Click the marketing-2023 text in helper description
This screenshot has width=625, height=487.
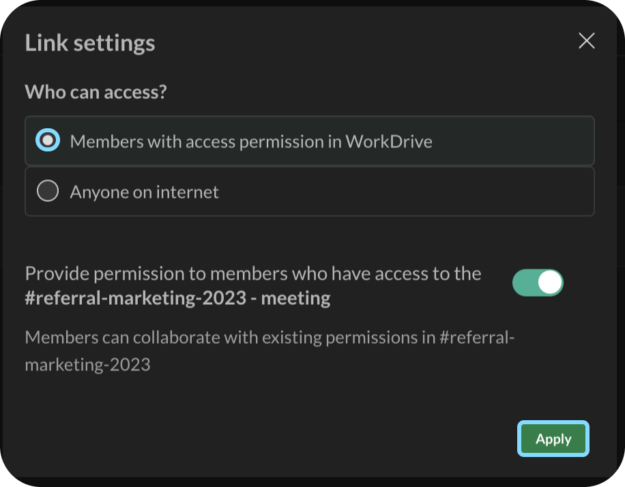pos(87,364)
